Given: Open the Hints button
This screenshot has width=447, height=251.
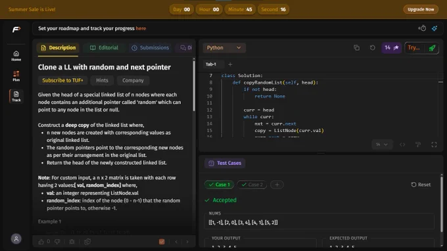Looking at the screenshot, I should coord(102,80).
